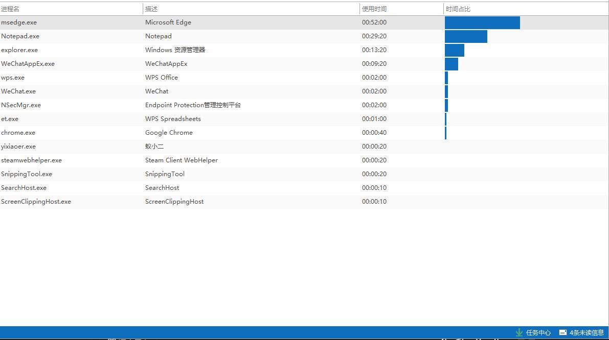Viewport: 609px width, 340px height.
Task: Click the ScreenClippingHost.exe row
Action: coord(36,202)
